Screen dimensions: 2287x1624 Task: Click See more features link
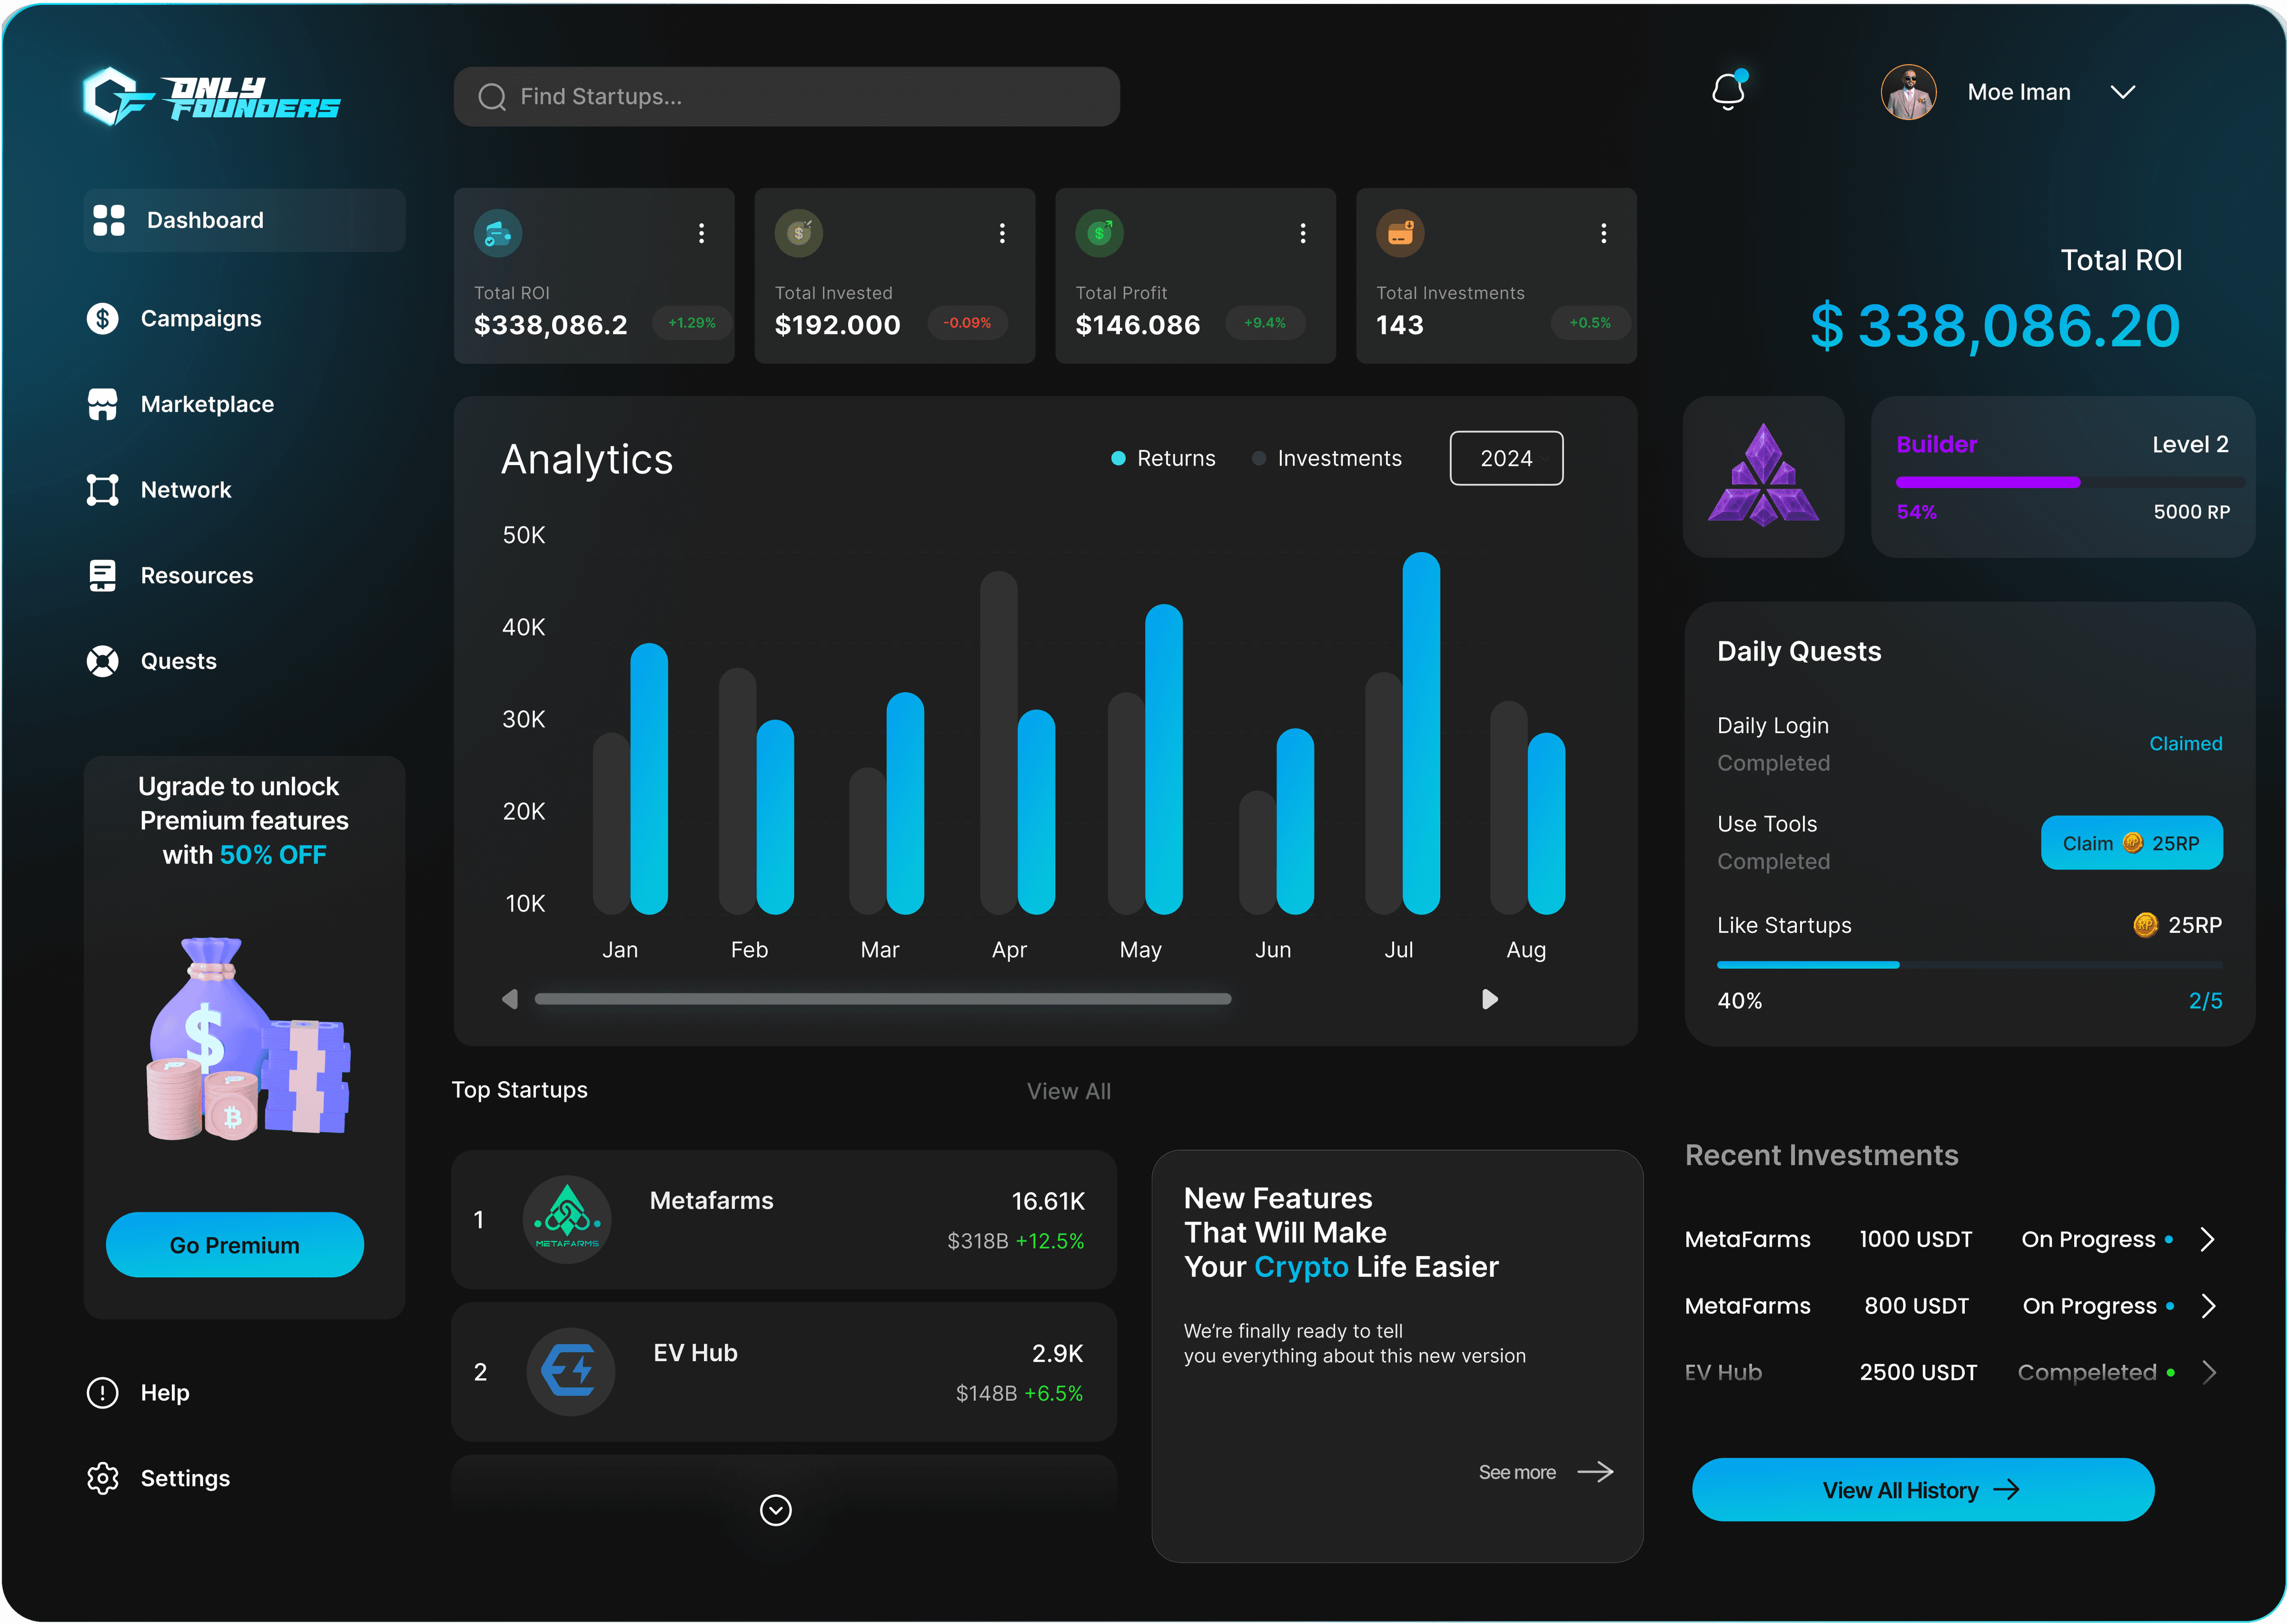coord(1517,1472)
